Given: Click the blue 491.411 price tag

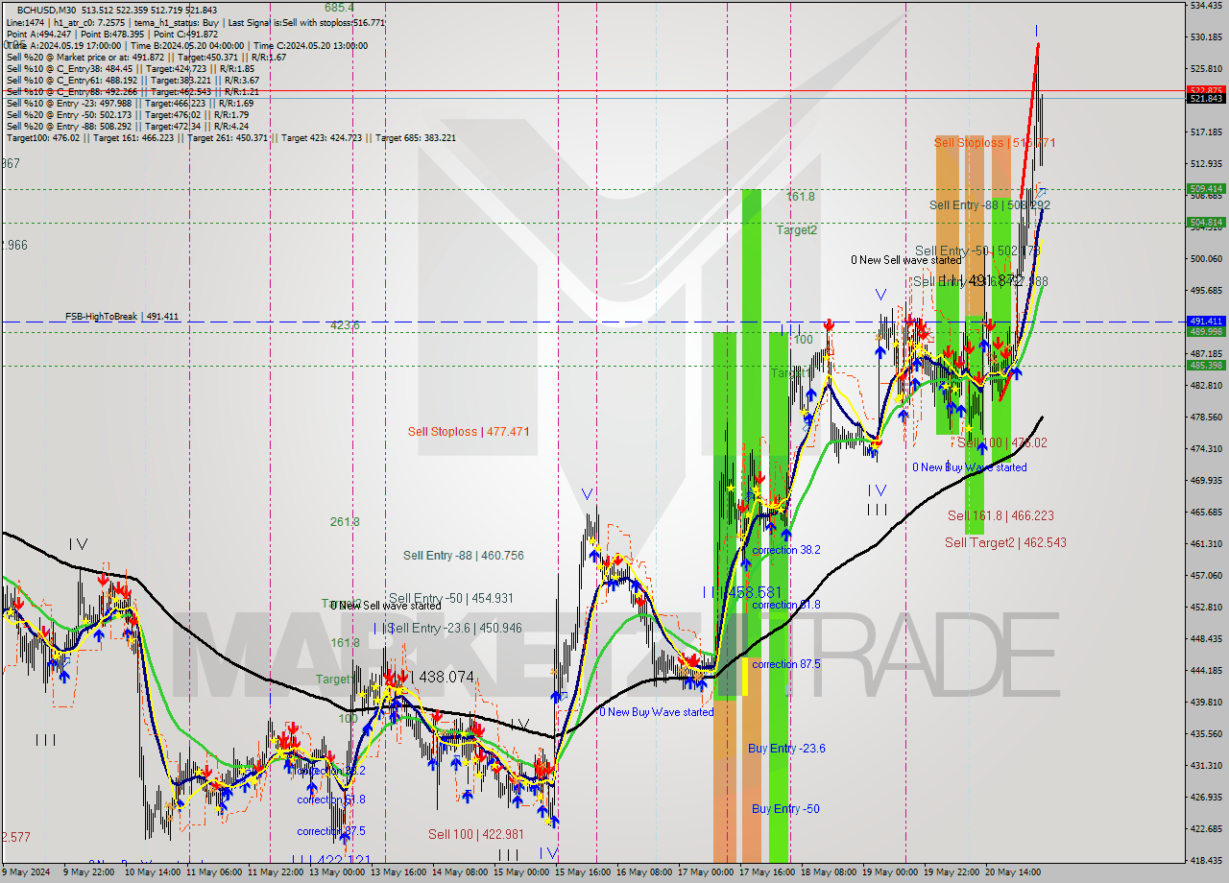Looking at the screenshot, I should 1206,322.
